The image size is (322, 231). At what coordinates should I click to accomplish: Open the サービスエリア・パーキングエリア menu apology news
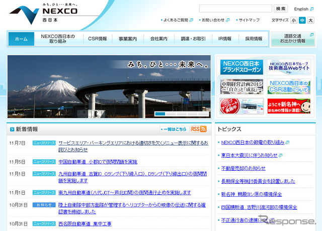pos(133,146)
